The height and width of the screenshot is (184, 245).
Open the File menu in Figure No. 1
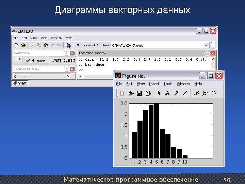tap(119, 84)
